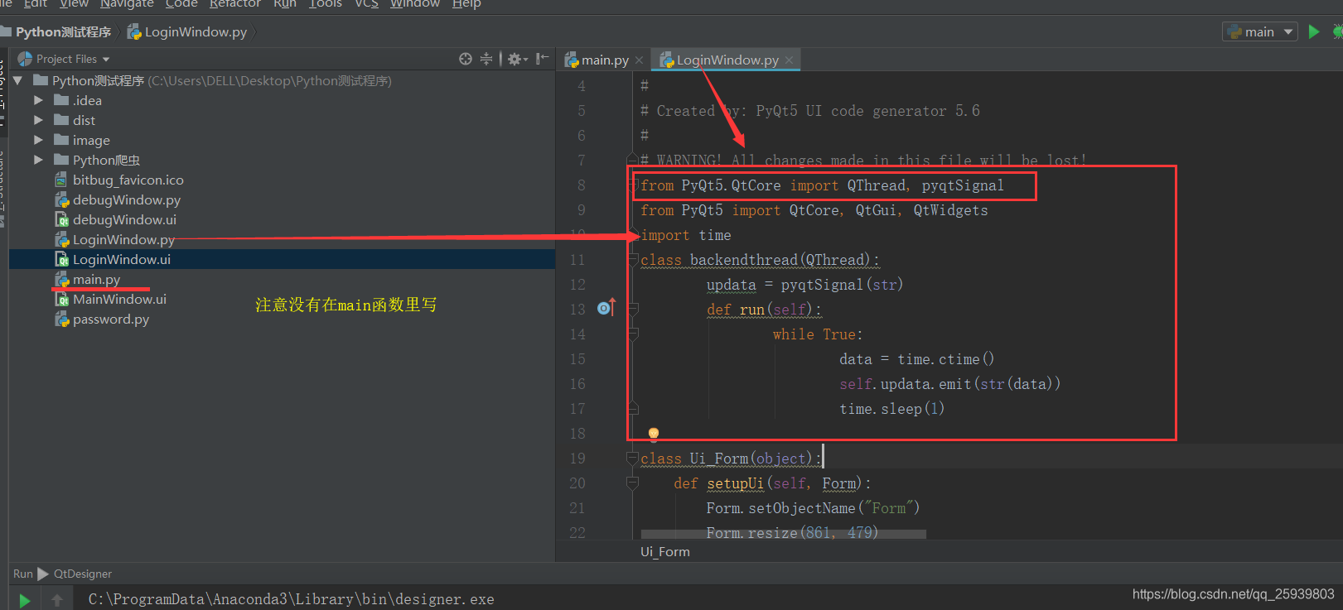
Task: Open the View menu
Action: (74, 3)
